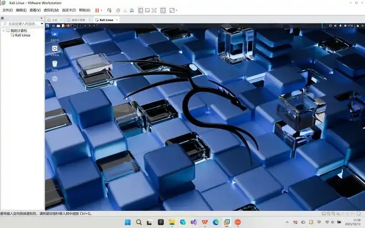This screenshot has height=228, width=365.
Task: Open the dropdown arrow next to the pause button
Action: click(101, 10)
